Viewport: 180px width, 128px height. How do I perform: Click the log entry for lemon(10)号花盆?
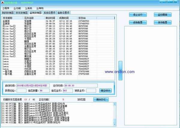[35, 113]
